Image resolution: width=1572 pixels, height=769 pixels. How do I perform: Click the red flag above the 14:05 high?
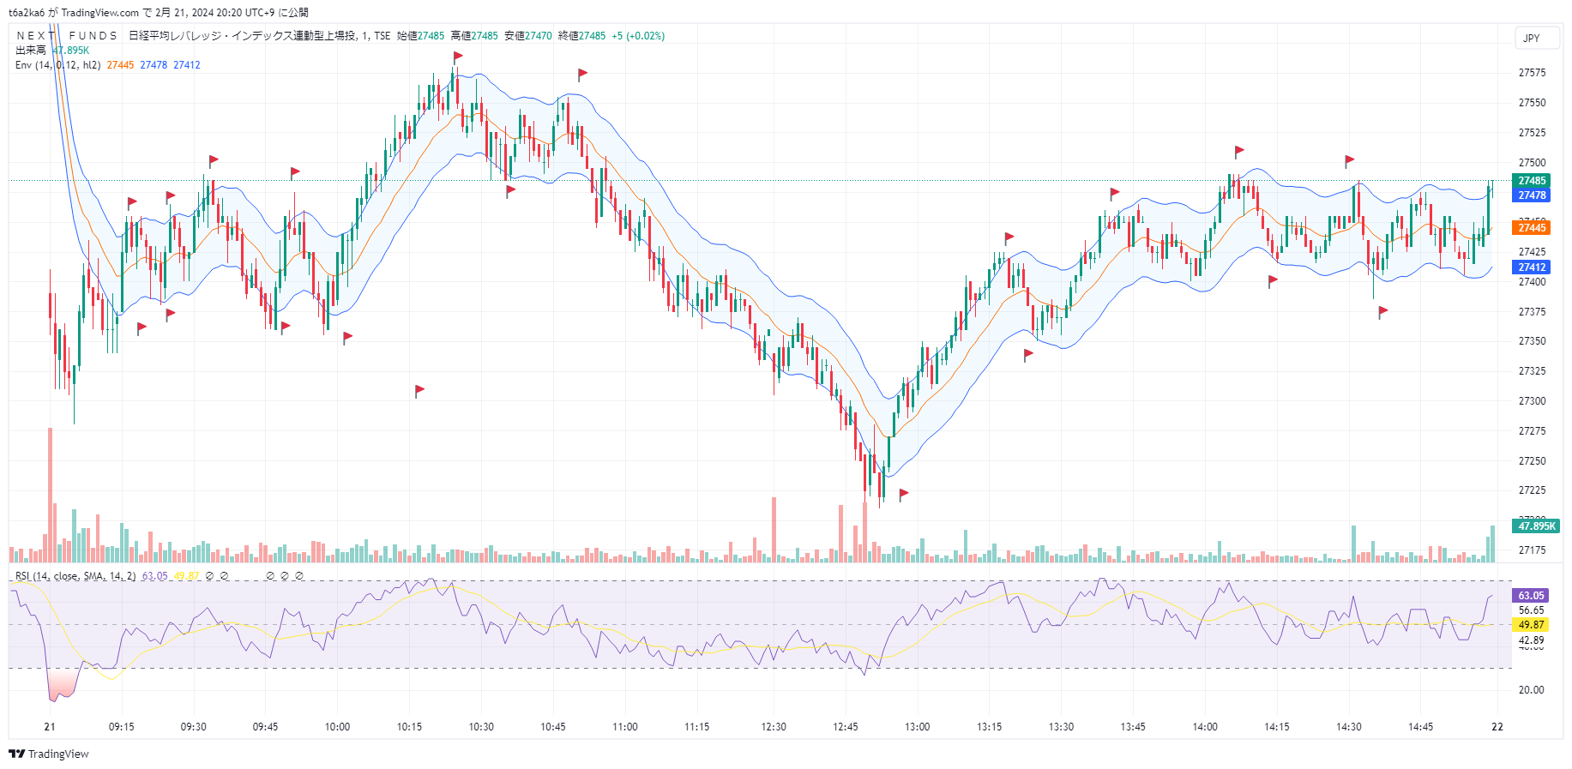coord(1239,151)
